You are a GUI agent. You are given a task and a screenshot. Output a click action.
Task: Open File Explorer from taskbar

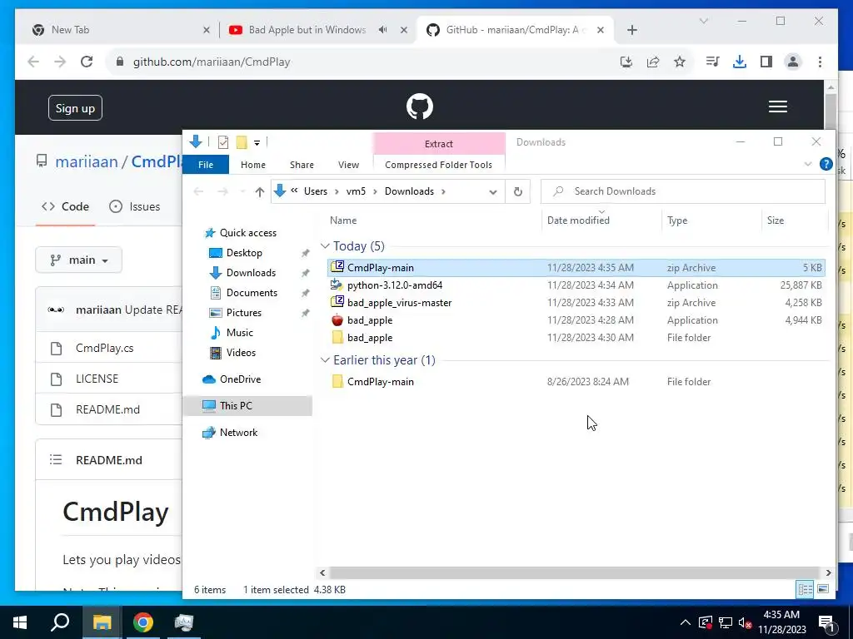102,622
